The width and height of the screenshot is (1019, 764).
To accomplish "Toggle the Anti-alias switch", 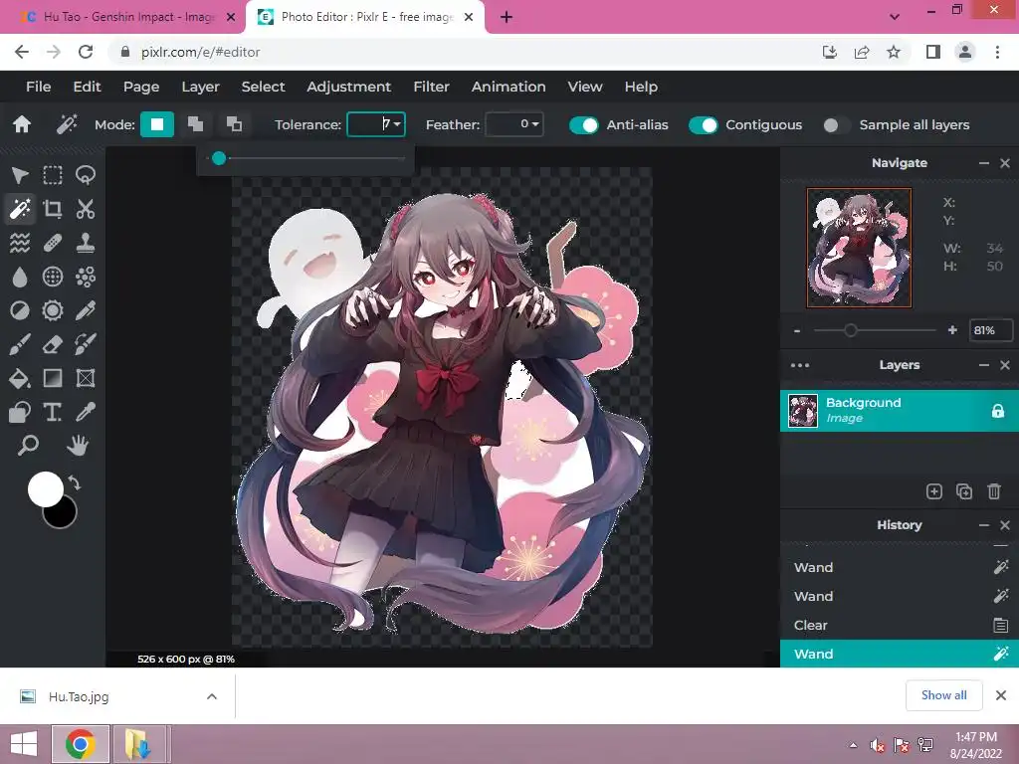I will coord(583,124).
